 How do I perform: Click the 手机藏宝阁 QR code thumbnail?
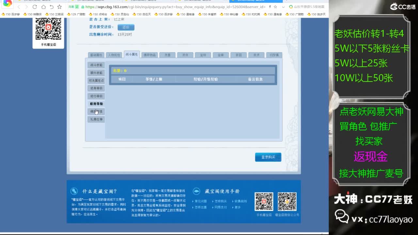(48, 29)
